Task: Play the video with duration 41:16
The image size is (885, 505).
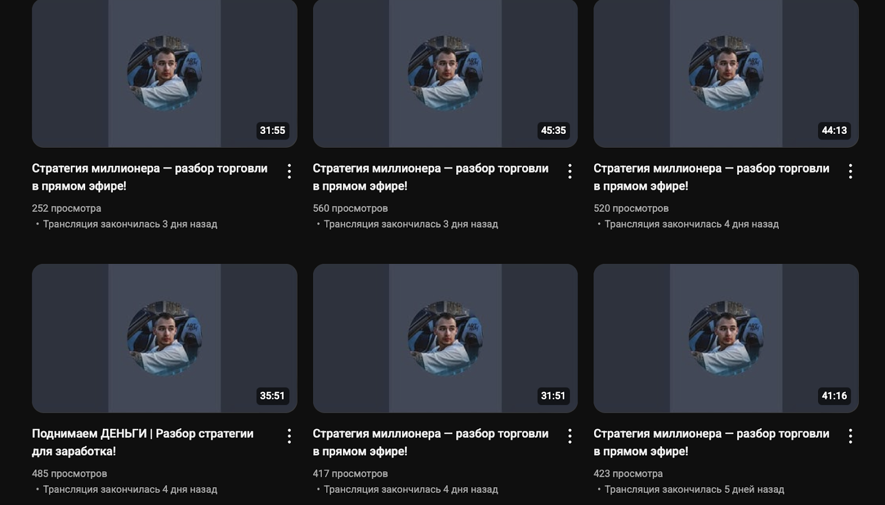Action: pyautogui.click(x=726, y=338)
